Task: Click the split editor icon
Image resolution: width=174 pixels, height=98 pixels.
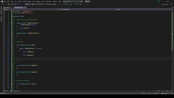Action: 172,10
